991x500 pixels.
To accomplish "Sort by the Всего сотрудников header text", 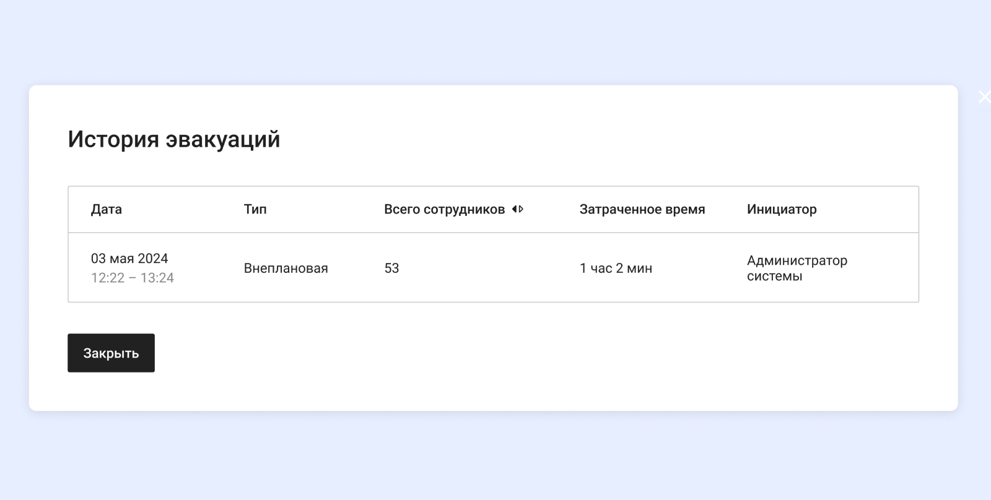I will [x=444, y=209].
